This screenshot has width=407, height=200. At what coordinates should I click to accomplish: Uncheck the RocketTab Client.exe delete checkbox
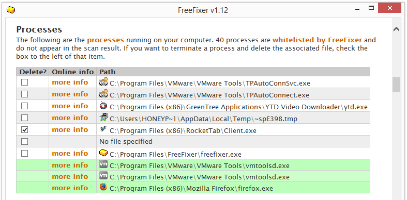(x=24, y=130)
